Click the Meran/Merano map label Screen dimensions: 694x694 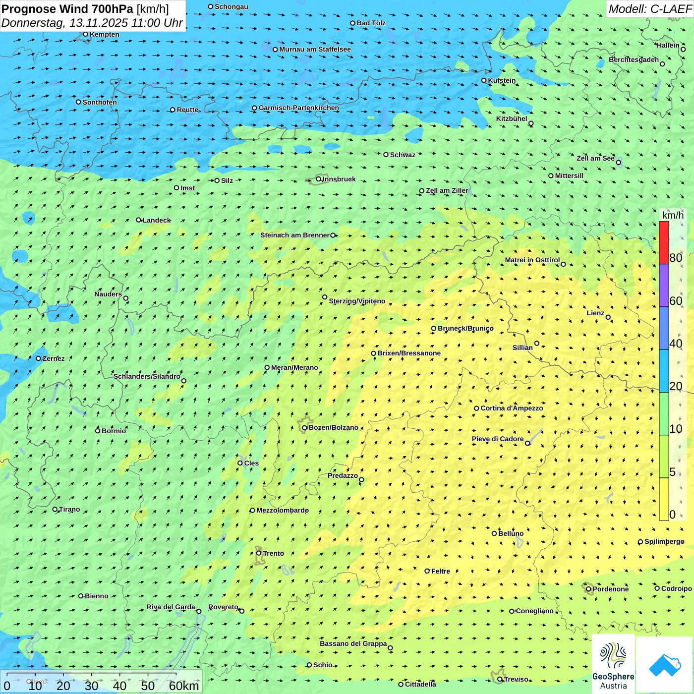(294, 367)
